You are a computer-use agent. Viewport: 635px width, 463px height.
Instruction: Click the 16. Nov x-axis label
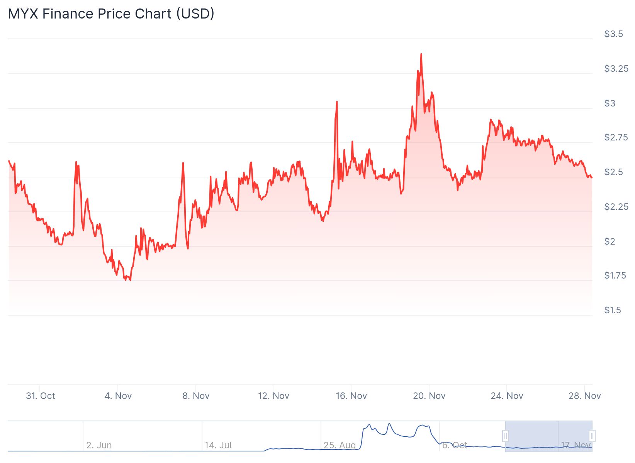click(351, 396)
